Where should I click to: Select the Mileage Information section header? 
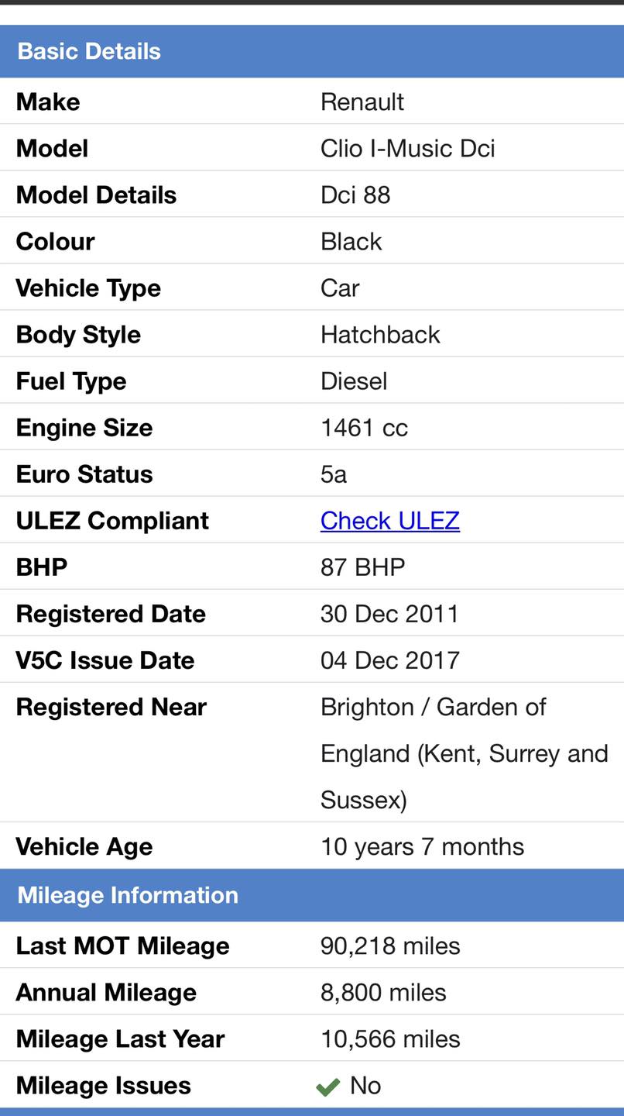tap(128, 895)
